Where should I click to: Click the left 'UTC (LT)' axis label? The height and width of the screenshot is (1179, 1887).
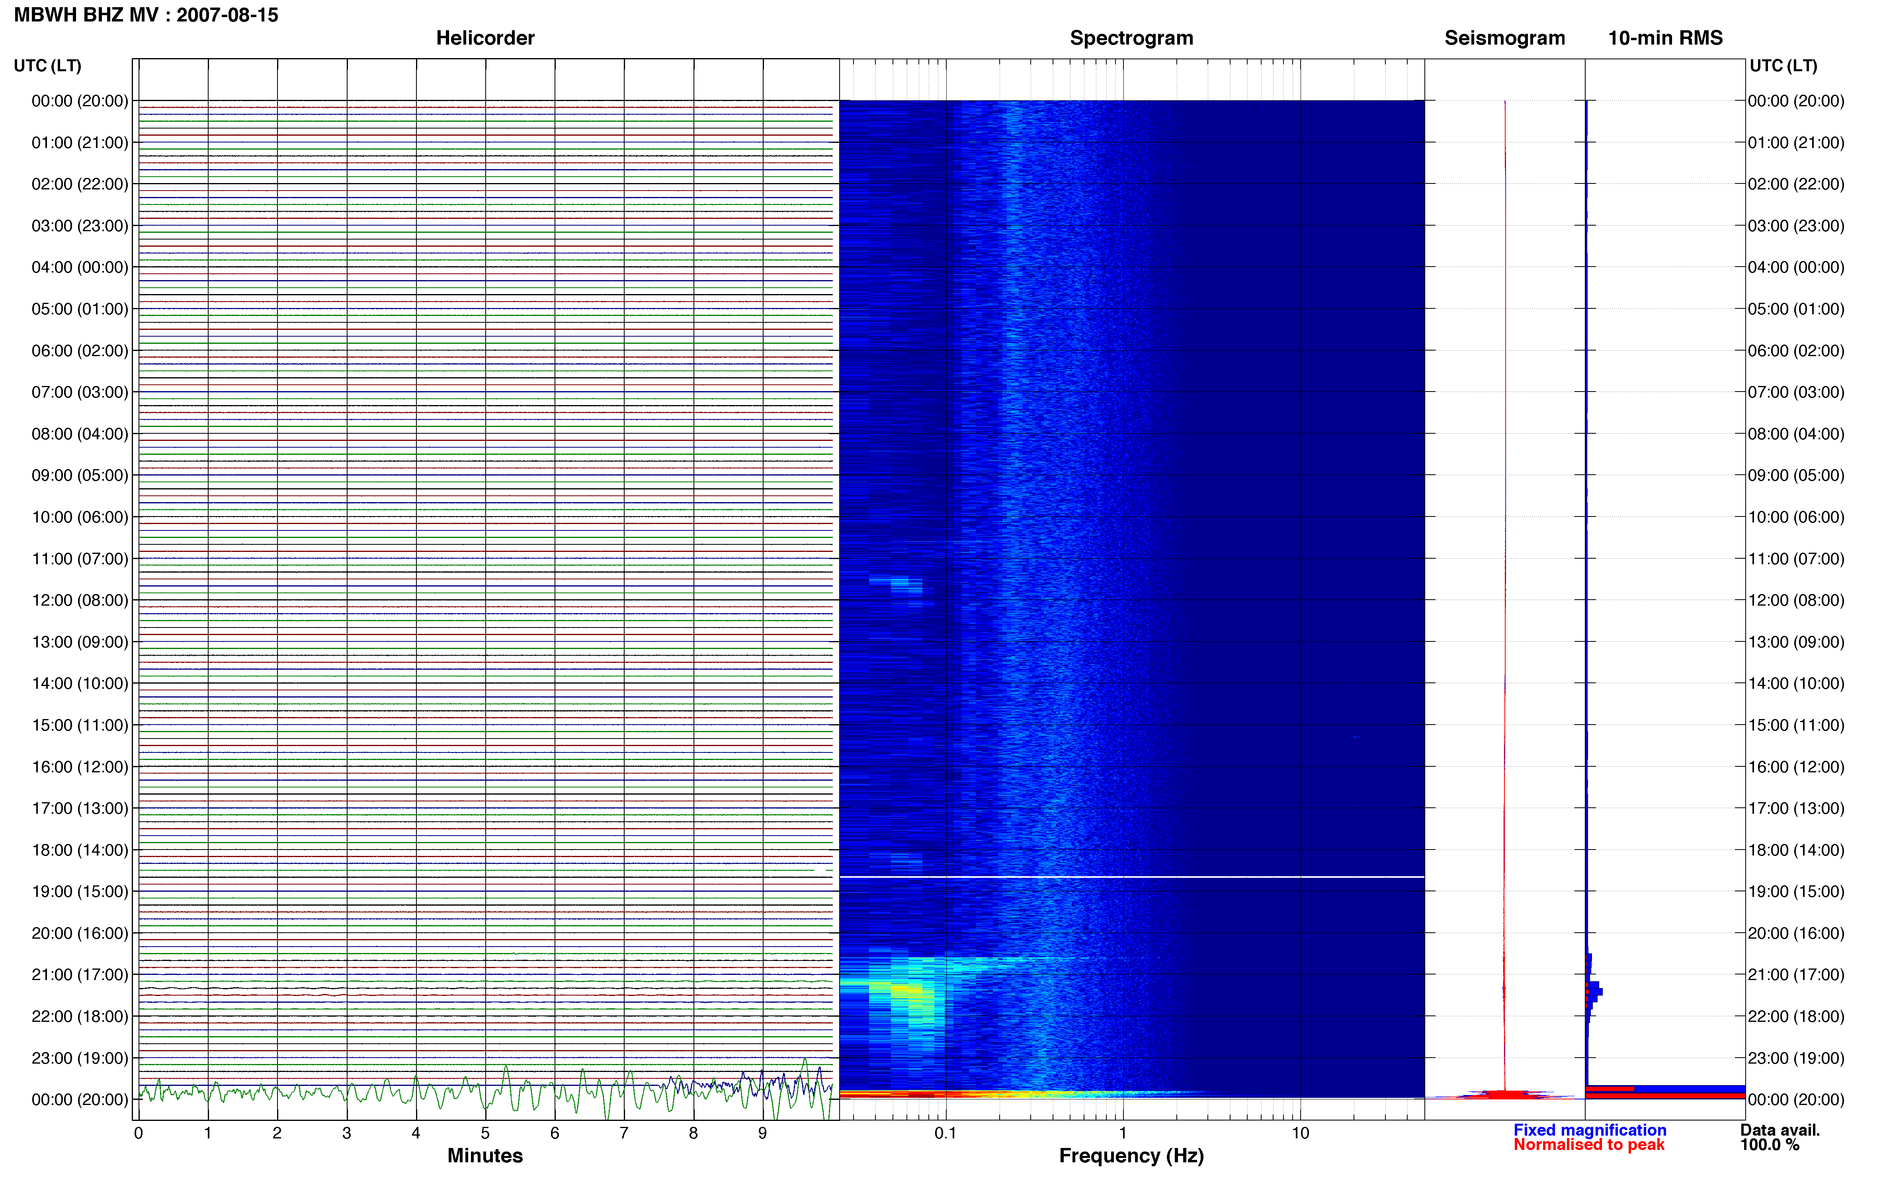coord(48,66)
